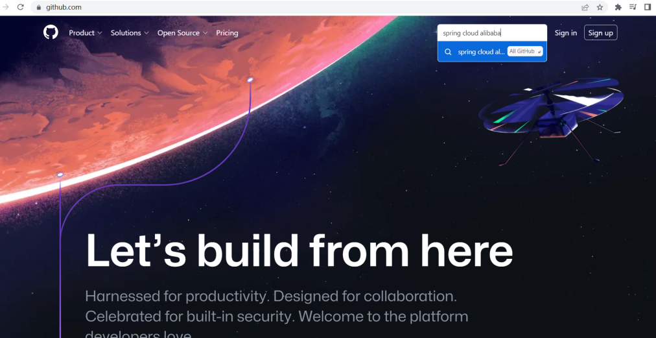Screen dimensions: 656x338
Task: Click the padlock site info icon
Action: pos(40,7)
